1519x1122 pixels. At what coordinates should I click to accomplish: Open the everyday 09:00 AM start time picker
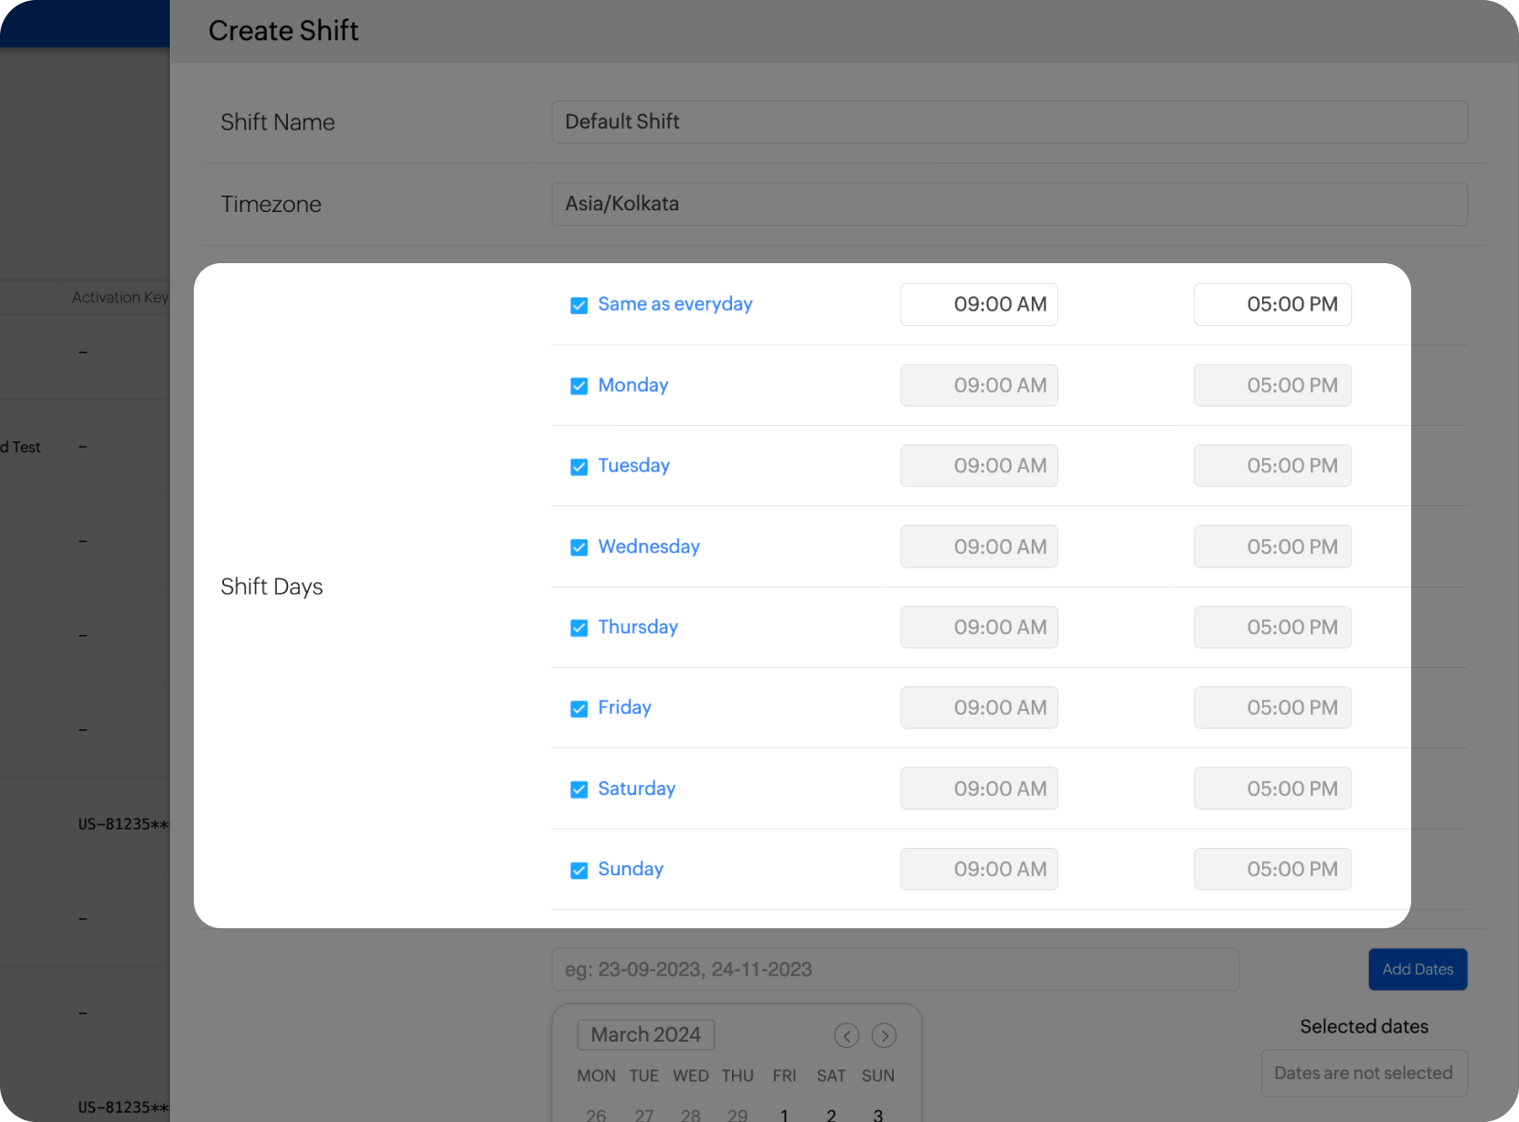979,304
